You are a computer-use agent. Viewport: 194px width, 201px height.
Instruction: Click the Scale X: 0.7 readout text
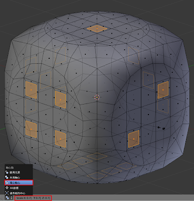tap(24, 198)
